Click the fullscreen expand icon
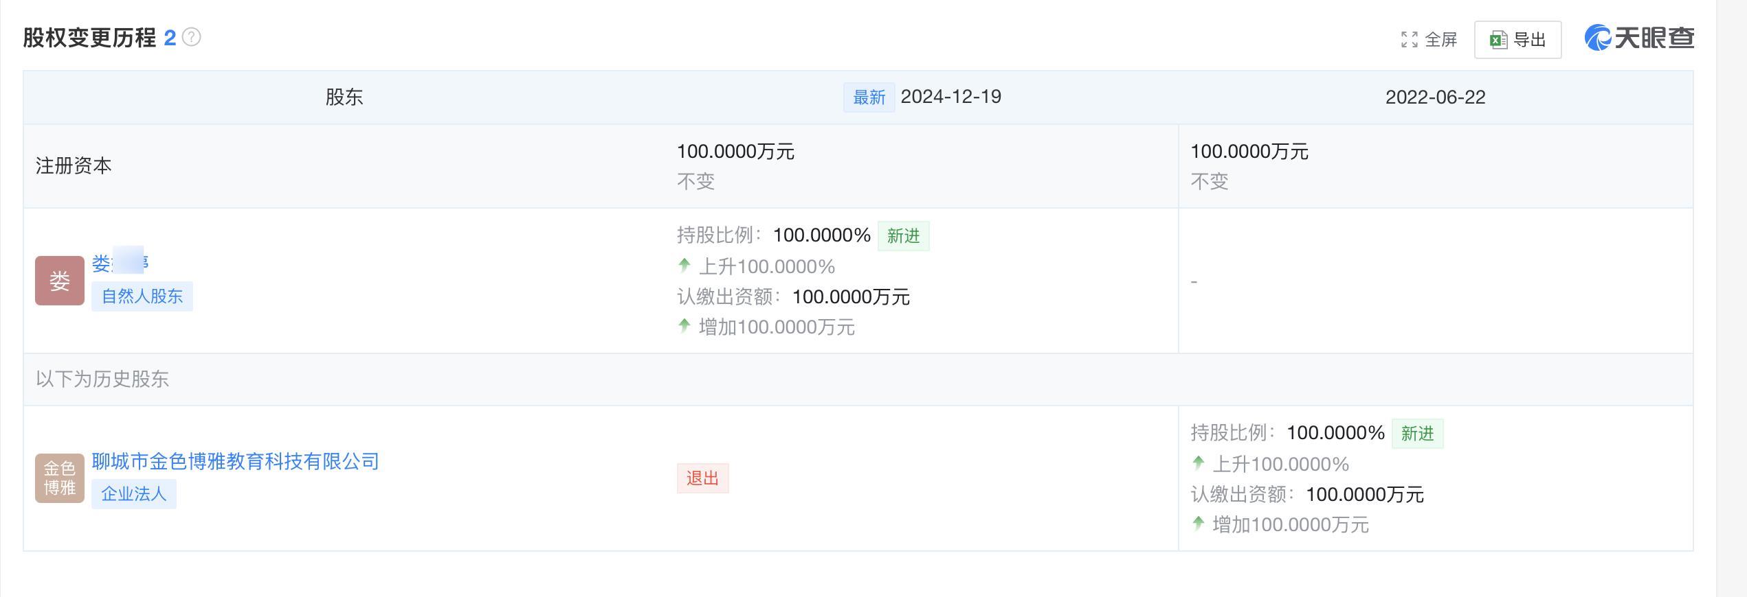The height and width of the screenshot is (597, 1747). click(1409, 40)
